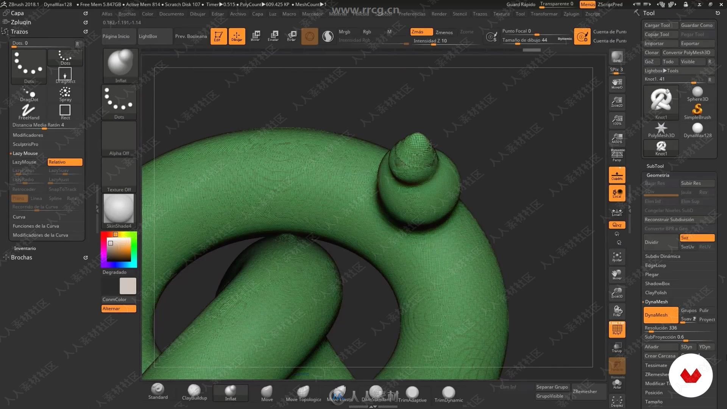The height and width of the screenshot is (409, 727).
Task: Click the Reconstruir Subdivisión button
Action: [669, 219]
